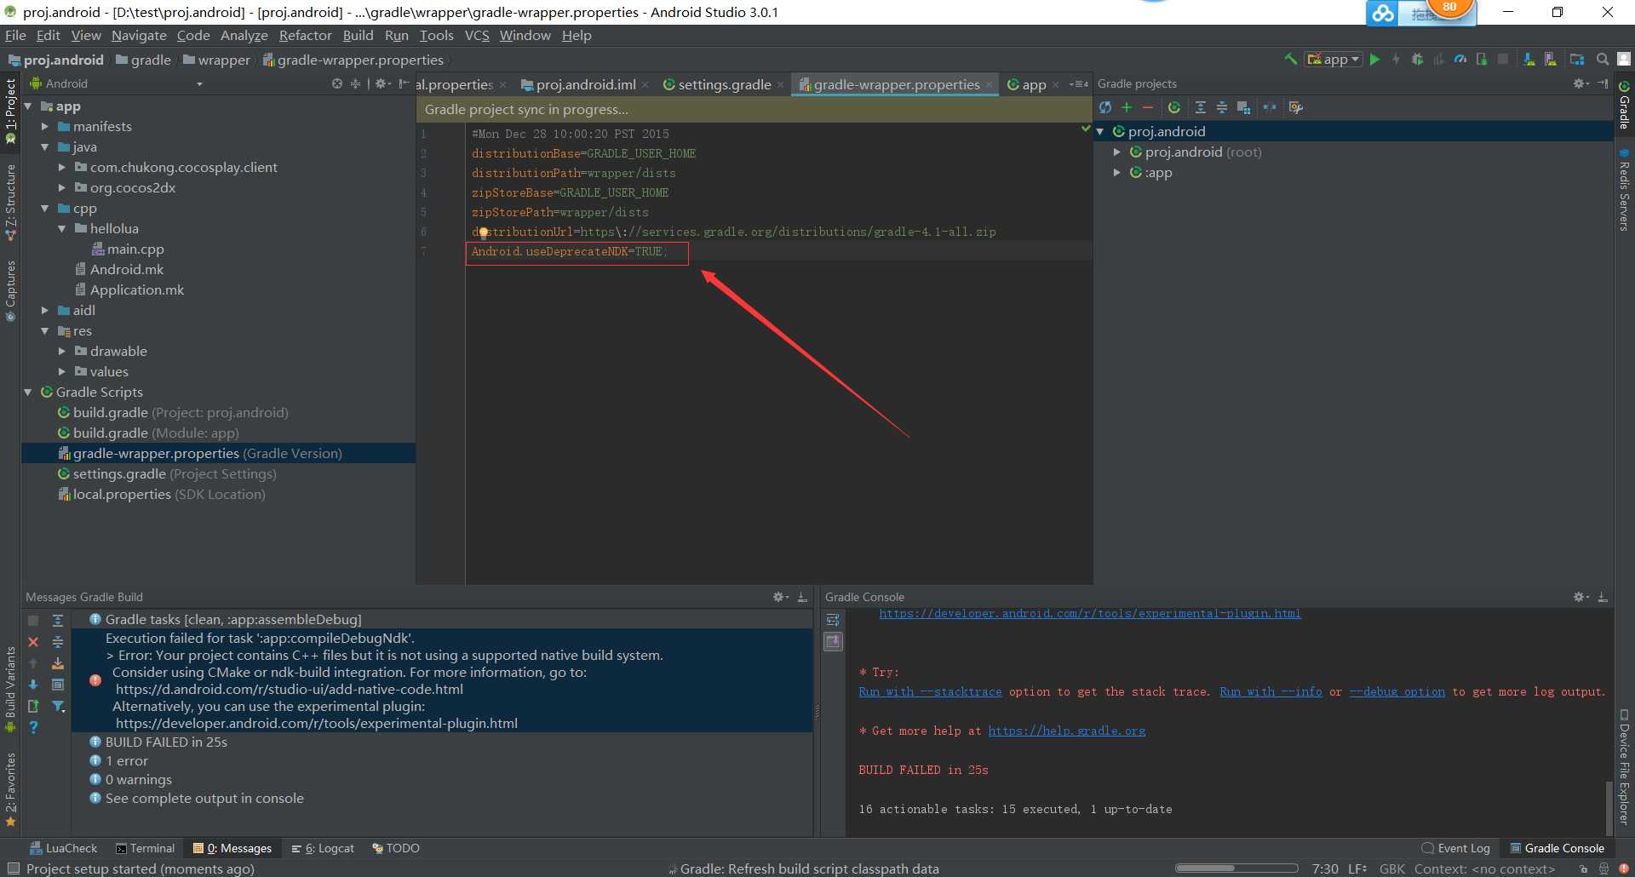Click the Make Project hammer icon
The image size is (1635, 877).
pyautogui.click(x=1291, y=59)
